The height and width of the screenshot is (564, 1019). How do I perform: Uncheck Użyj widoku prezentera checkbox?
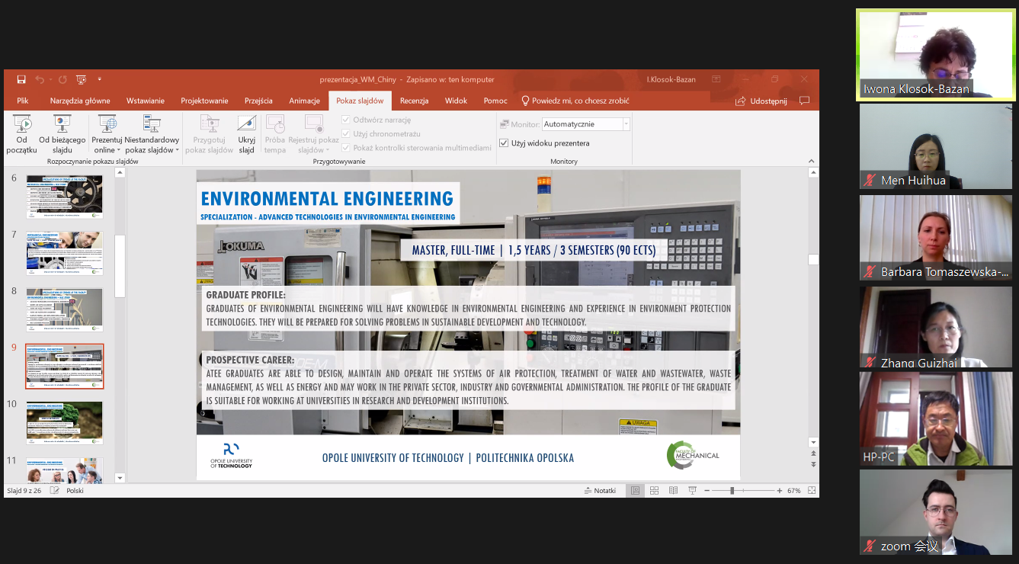(x=504, y=143)
